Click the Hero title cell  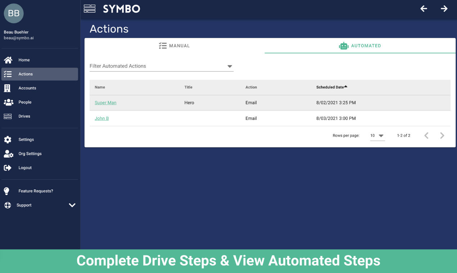[189, 103]
